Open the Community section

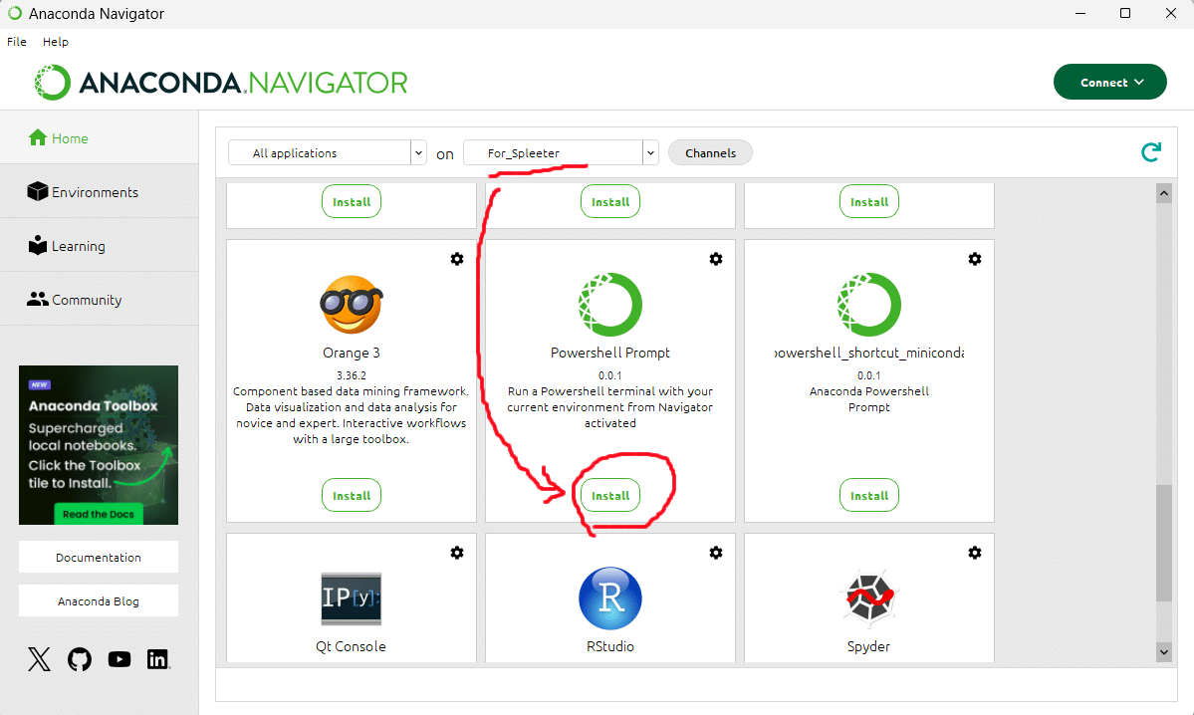pyautogui.click(x=99, y=300)
